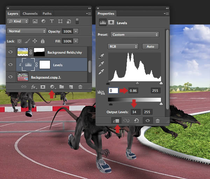Viewport: 210px width, 179px height.
Task: Filter layers by adjustment layer icon
Action: (43, 21)
